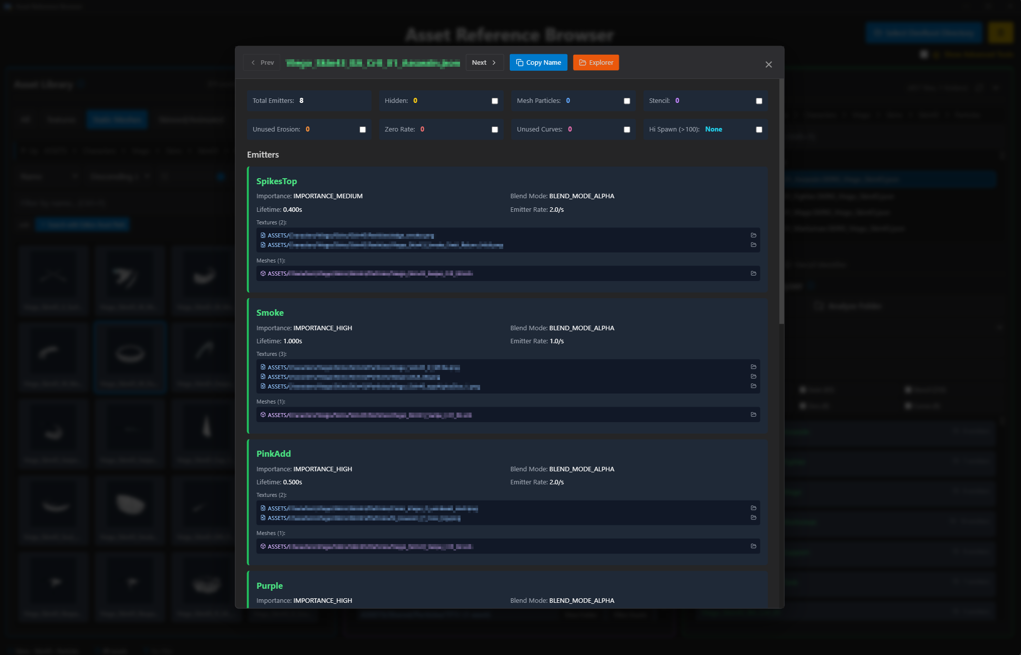Click the Copy Name button
The image size is (1021, 655).
tap(538, 62)
